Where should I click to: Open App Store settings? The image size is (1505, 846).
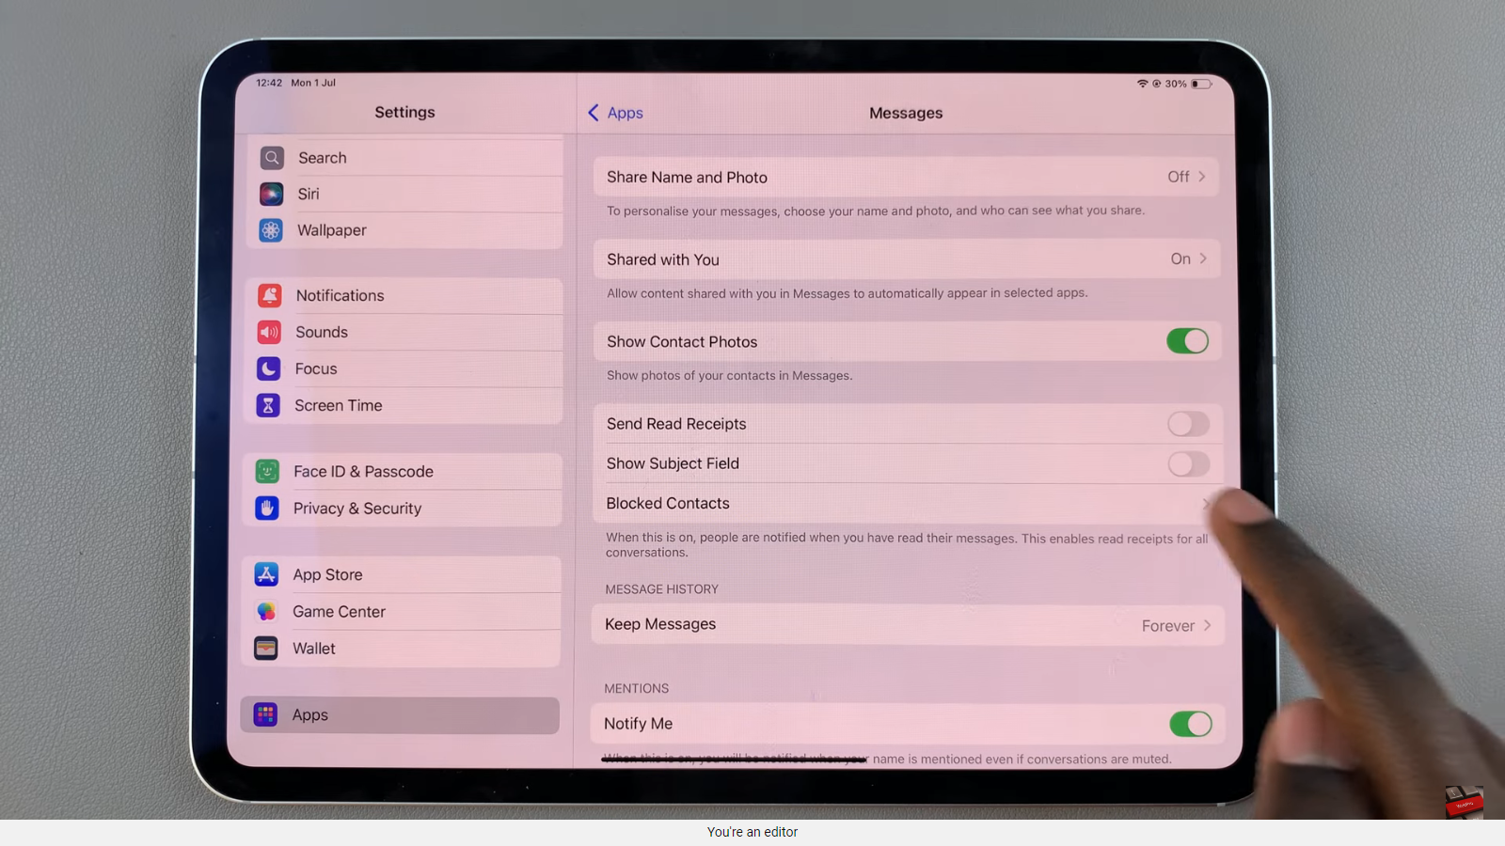point(402,574)
